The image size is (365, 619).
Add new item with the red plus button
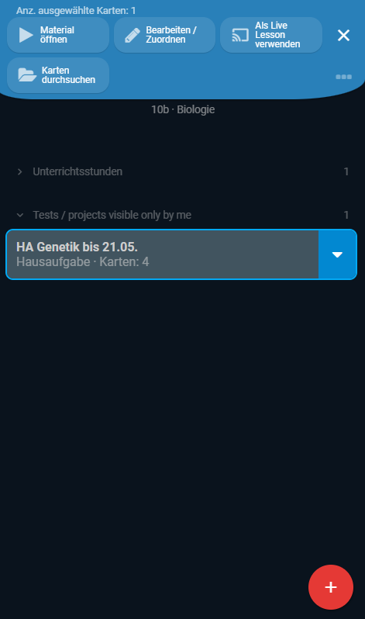[331, 587]
